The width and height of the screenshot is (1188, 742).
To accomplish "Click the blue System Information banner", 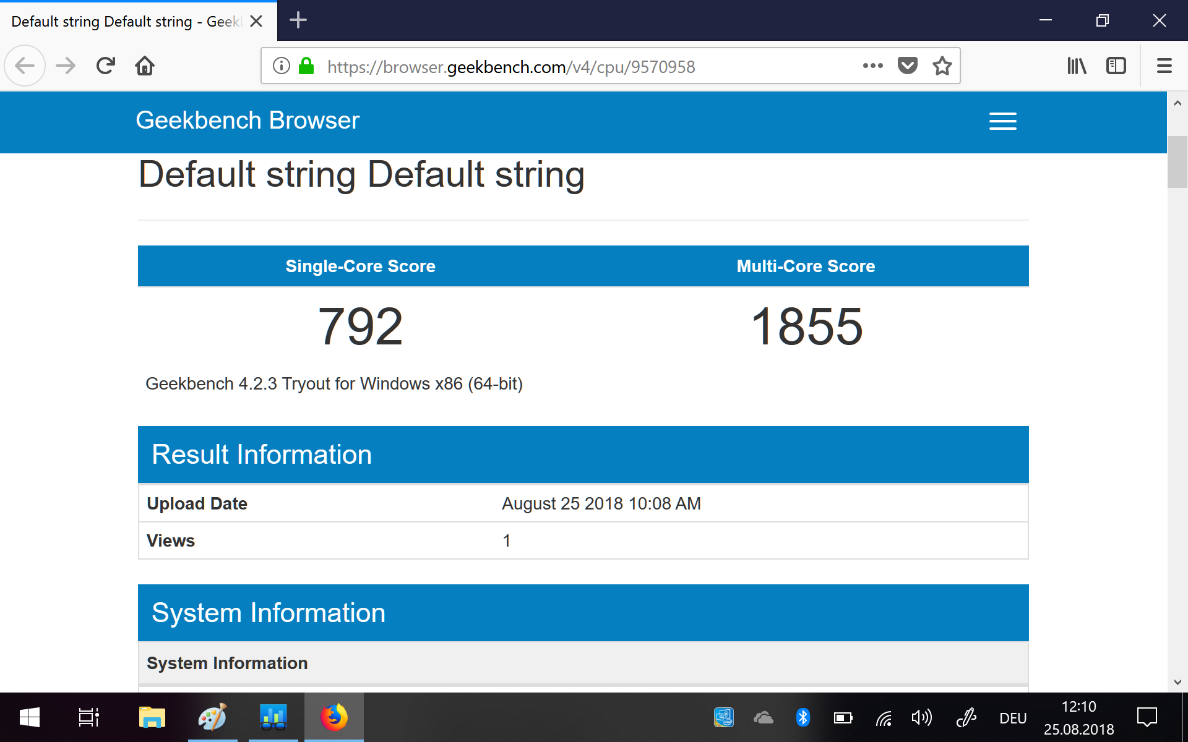I will pos(583,613).
